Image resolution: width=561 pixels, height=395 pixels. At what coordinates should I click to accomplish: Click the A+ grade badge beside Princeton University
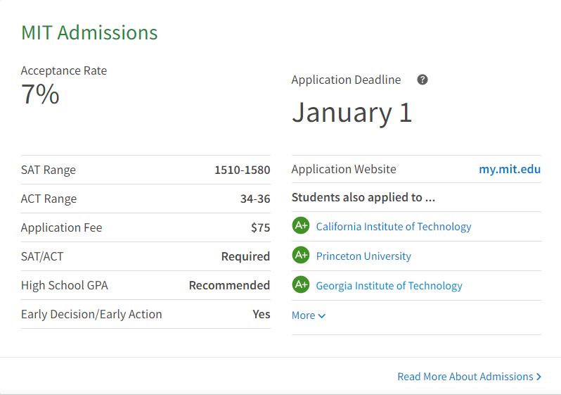301,255
